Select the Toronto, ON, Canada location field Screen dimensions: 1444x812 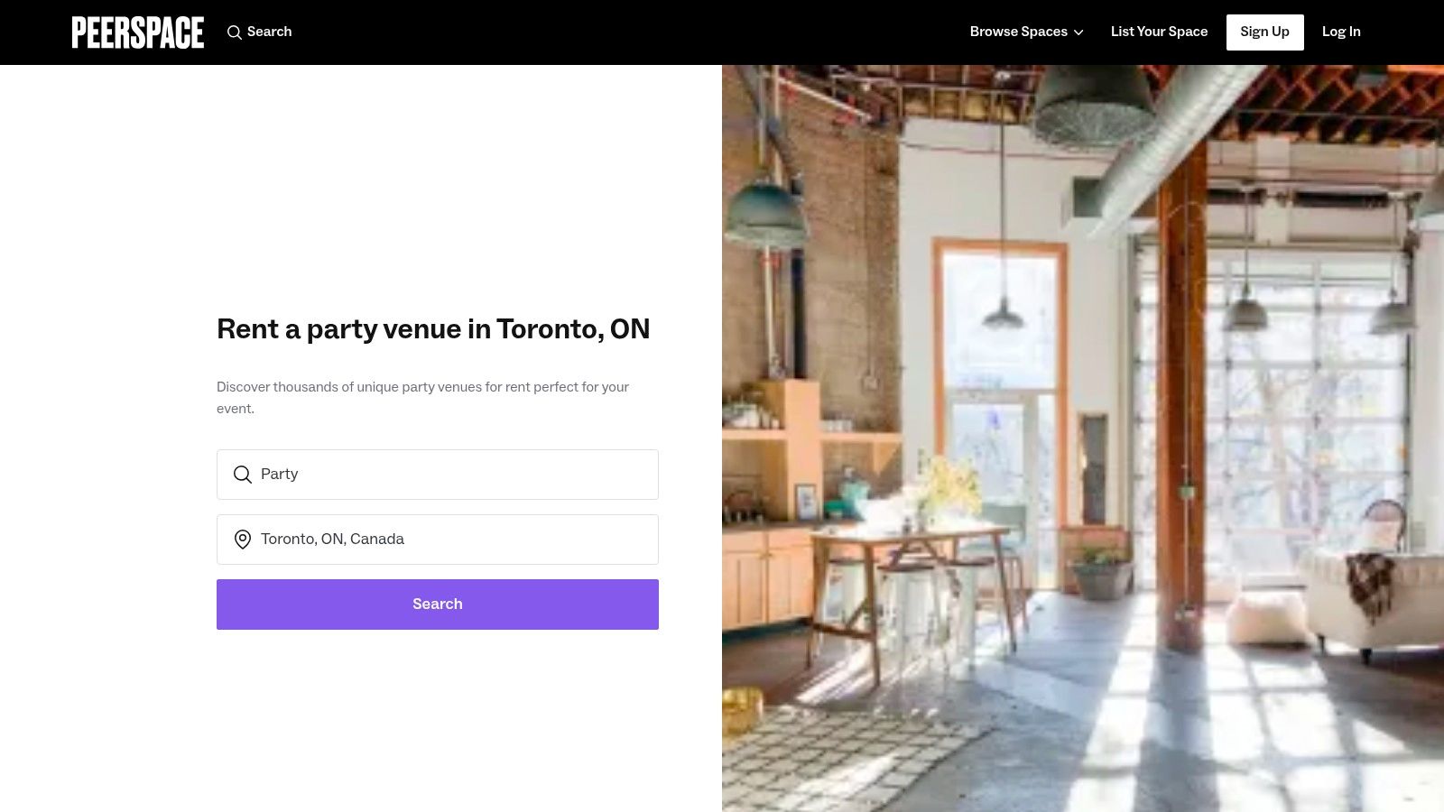click(x=438, y=539)
